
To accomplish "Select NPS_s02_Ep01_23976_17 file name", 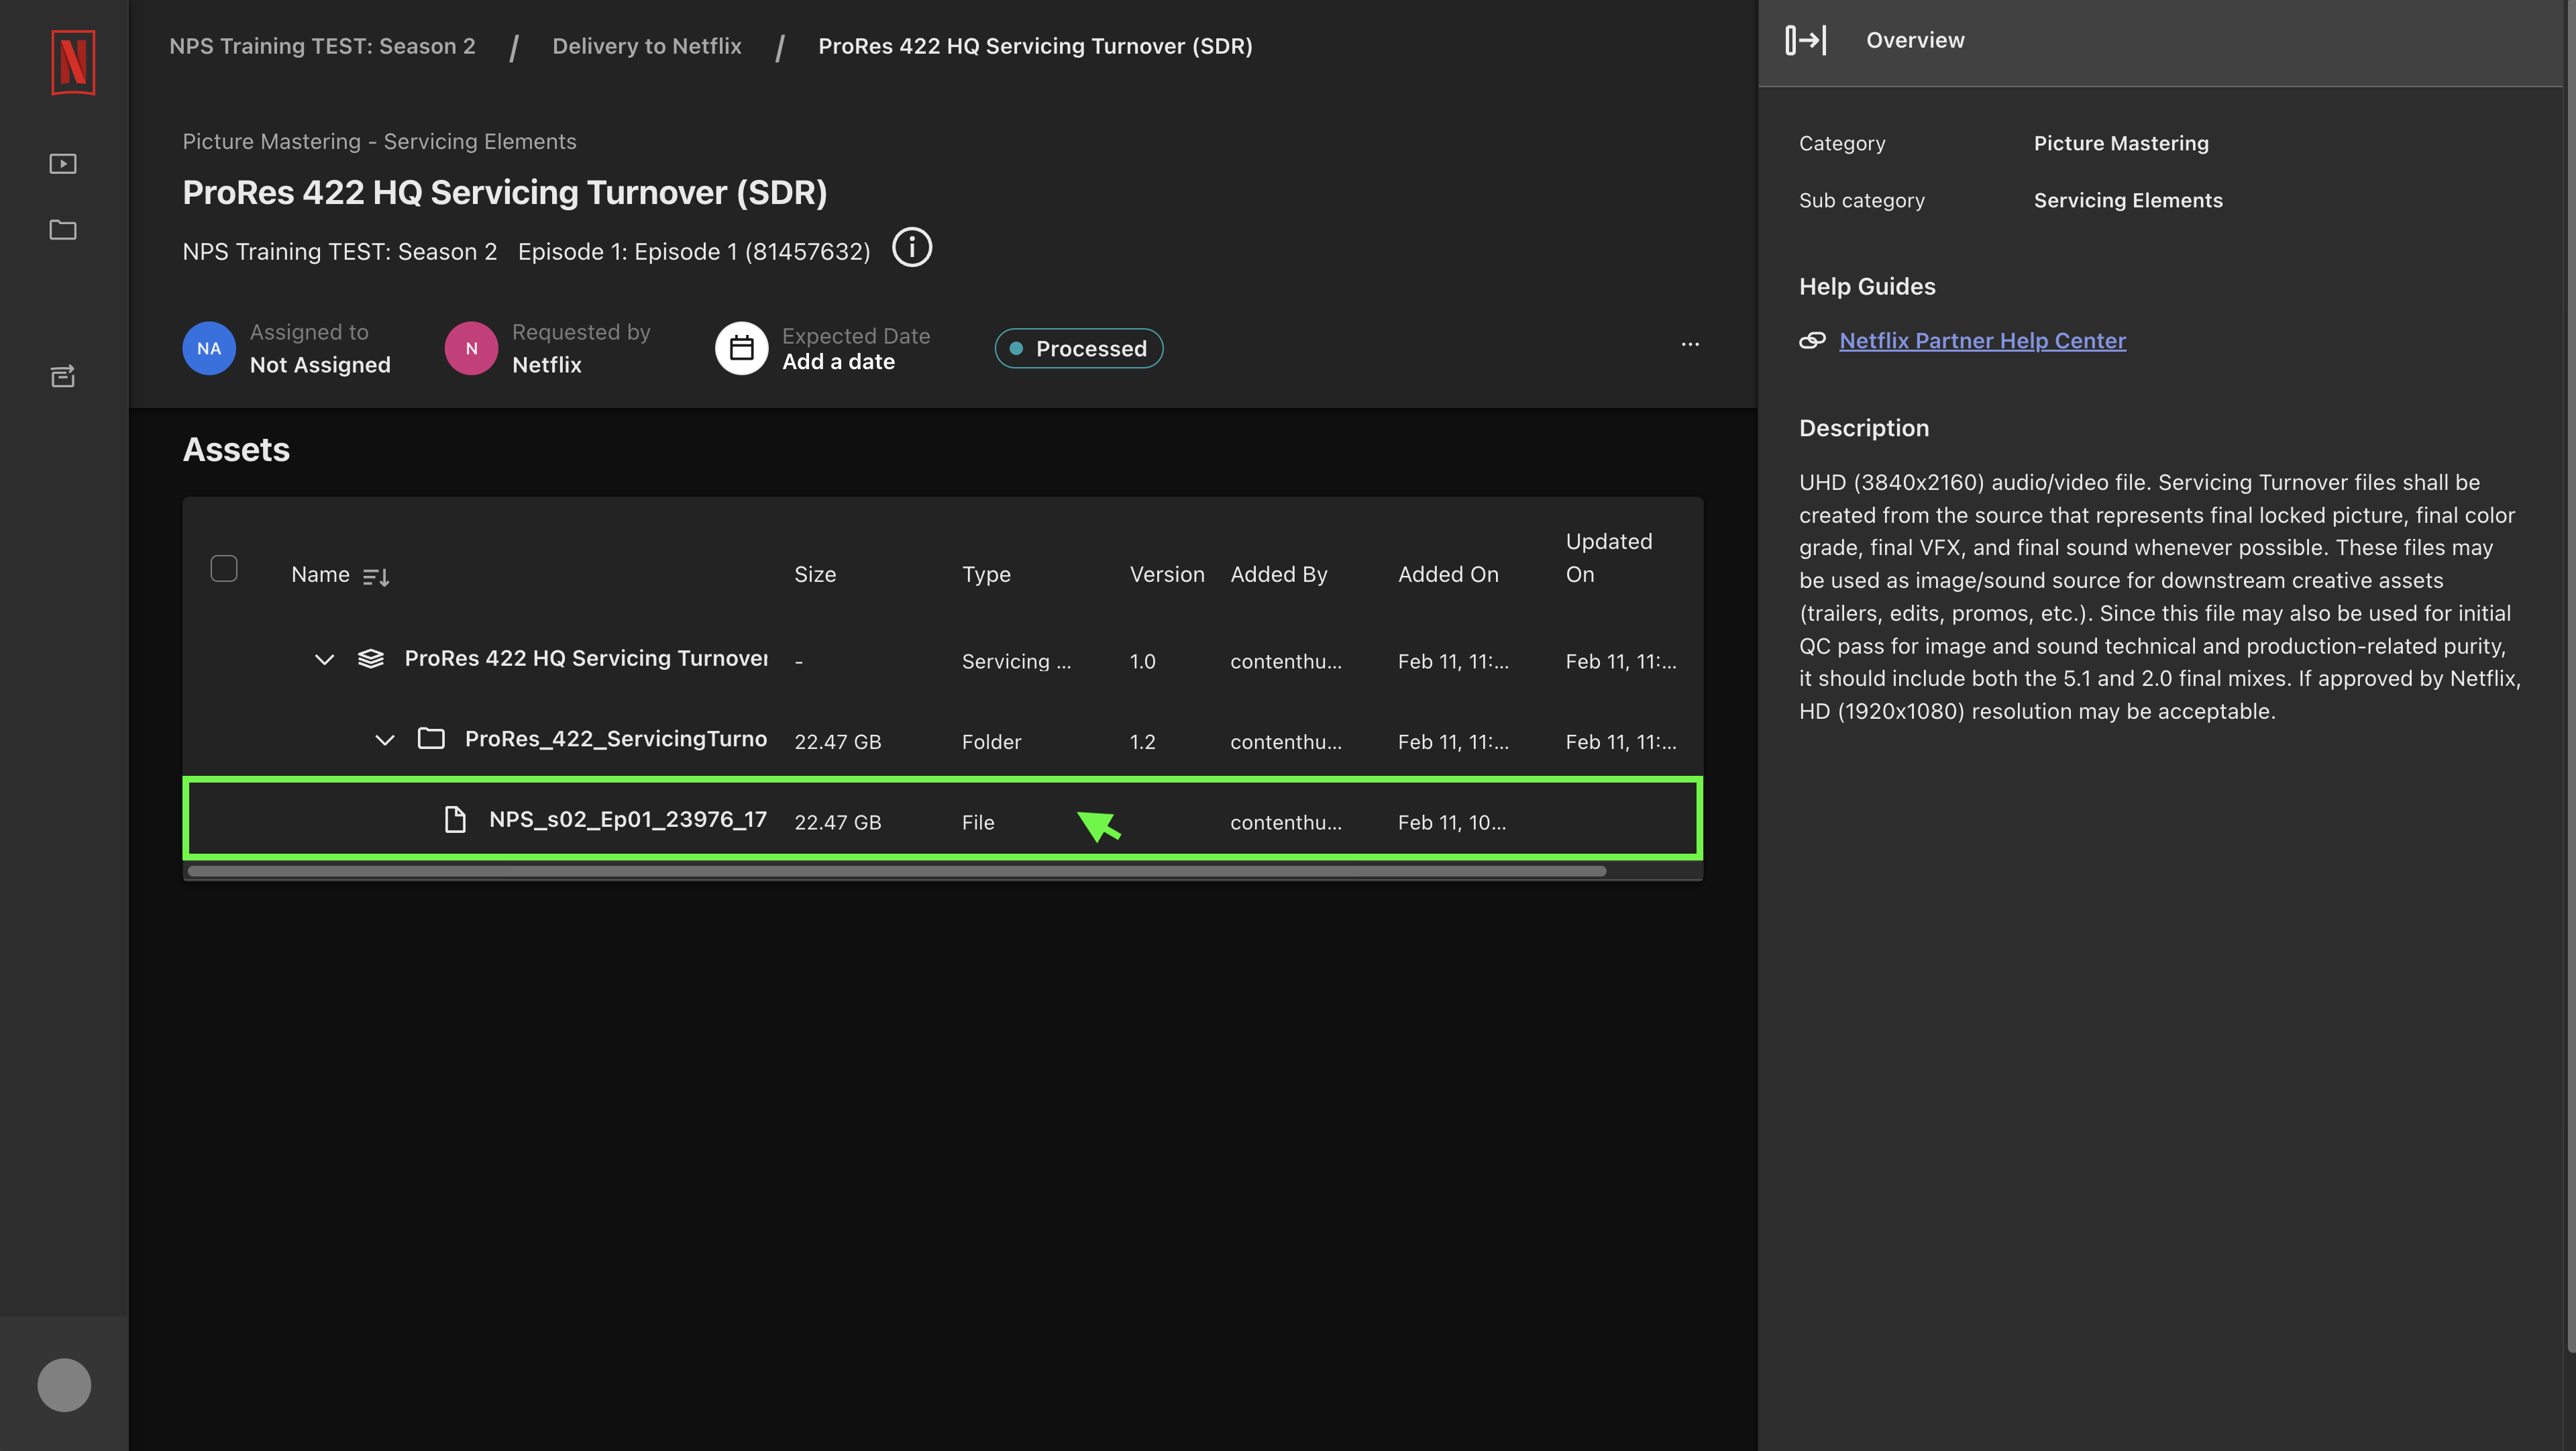I will pos(628,819).
